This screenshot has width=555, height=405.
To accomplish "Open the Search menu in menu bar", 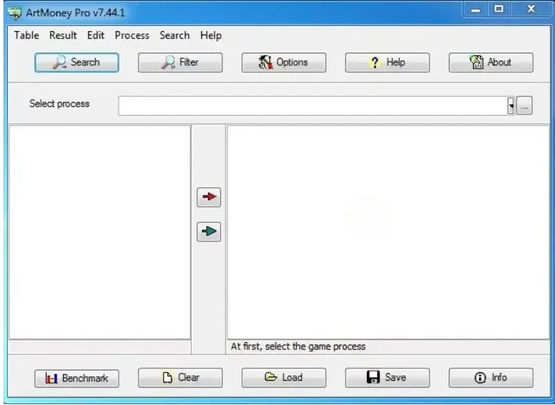I will 175,35.
